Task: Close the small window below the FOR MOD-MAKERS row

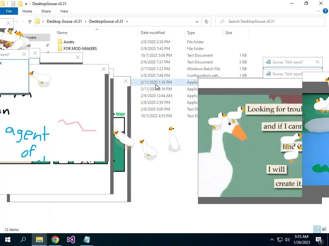Action: click(78, 57)
